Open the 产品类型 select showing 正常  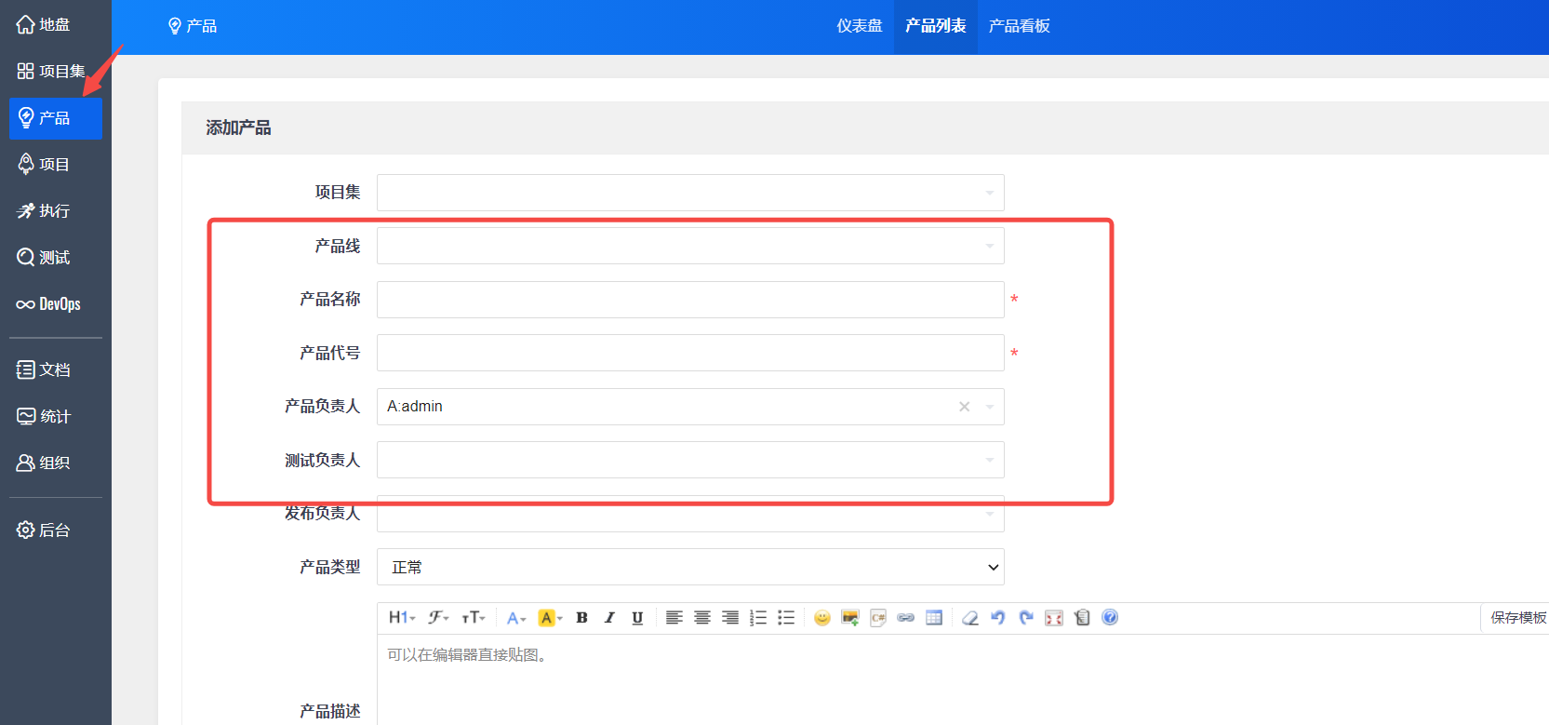(690, 567)
